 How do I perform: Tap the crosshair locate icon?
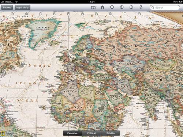tap(131, 7)
